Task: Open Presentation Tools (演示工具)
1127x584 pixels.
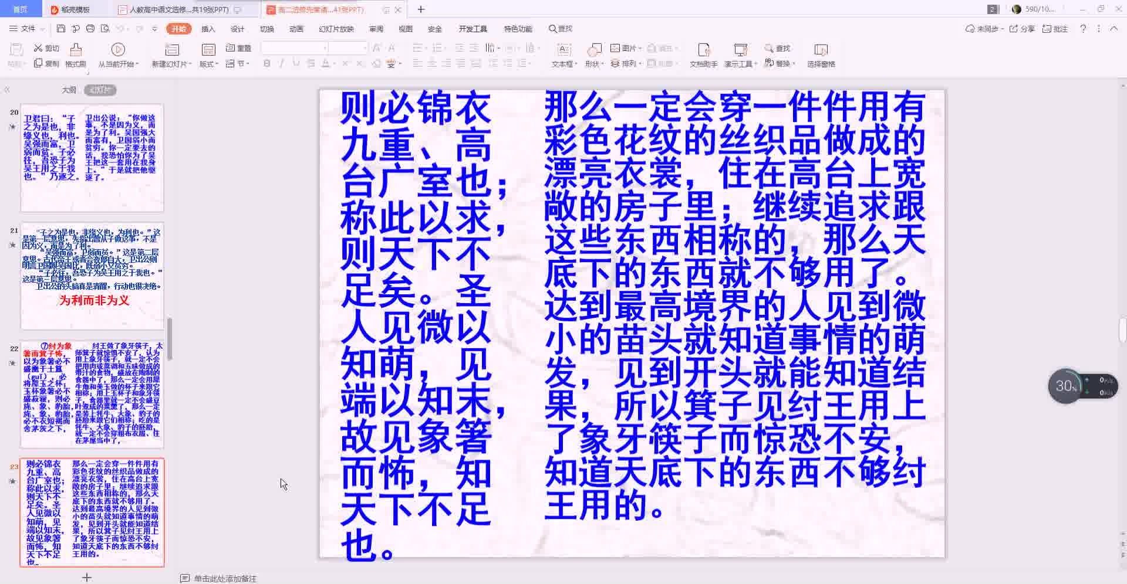Action: pyautogui.click(x=740, y=56)
